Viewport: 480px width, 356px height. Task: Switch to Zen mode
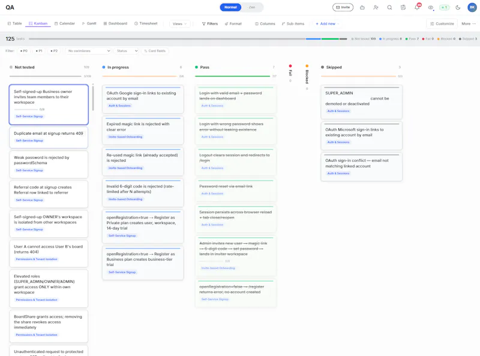[x=252, y=7]
